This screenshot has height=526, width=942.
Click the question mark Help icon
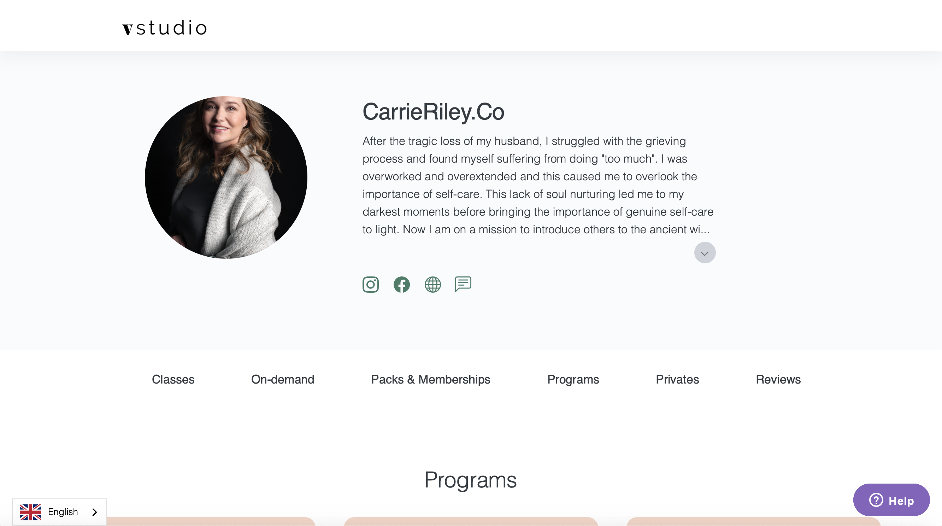pyautogui.click(x=876, y=499)
